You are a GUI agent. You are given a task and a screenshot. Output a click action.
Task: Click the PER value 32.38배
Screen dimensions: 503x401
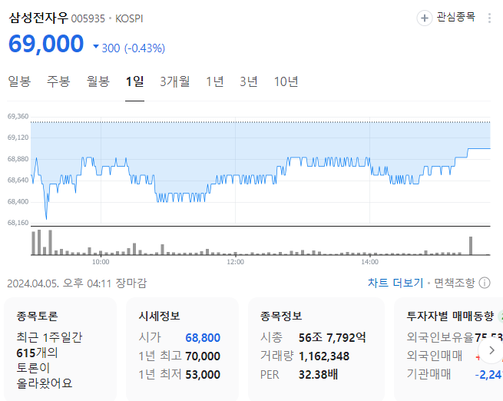318,374
